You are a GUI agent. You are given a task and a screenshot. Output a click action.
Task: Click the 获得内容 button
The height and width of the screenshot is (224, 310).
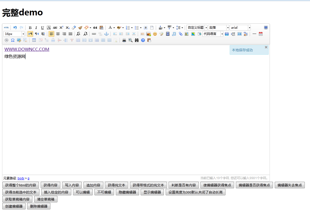pyautogui.click(x=50, y=185)
